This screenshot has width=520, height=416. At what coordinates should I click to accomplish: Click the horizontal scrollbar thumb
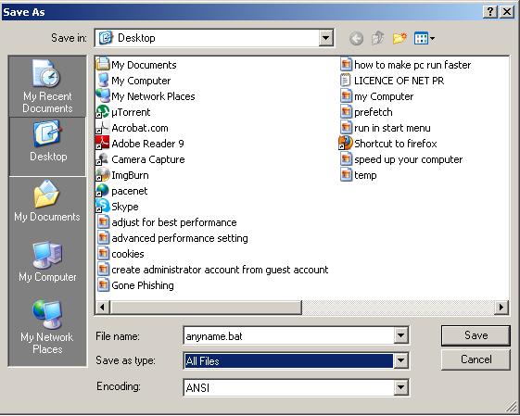click(x=206, y=308)
